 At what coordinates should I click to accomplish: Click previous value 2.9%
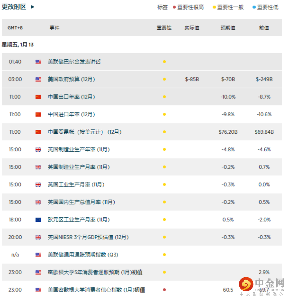coord(264,272)
